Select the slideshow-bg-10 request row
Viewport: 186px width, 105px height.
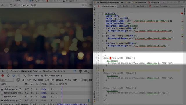(46, 100)
